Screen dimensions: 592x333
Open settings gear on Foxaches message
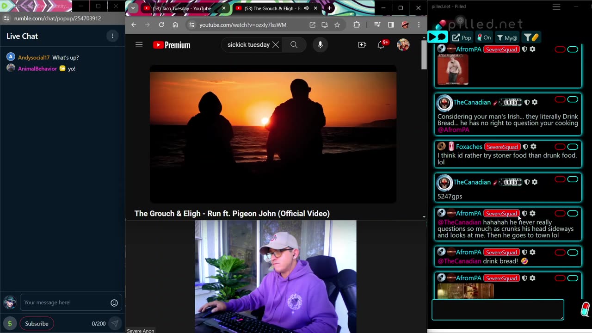point(533,147)
